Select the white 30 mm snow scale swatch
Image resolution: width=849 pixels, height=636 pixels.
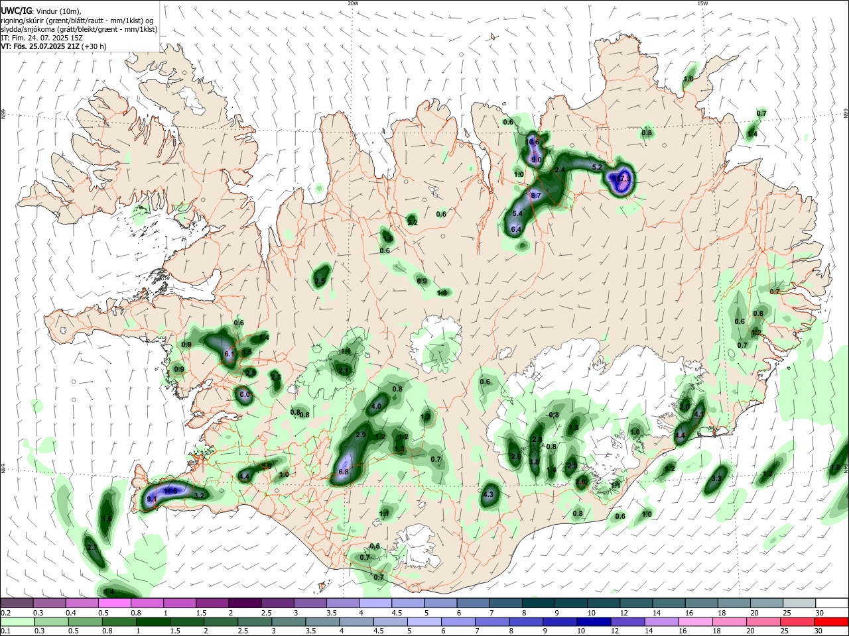[831, 604]
